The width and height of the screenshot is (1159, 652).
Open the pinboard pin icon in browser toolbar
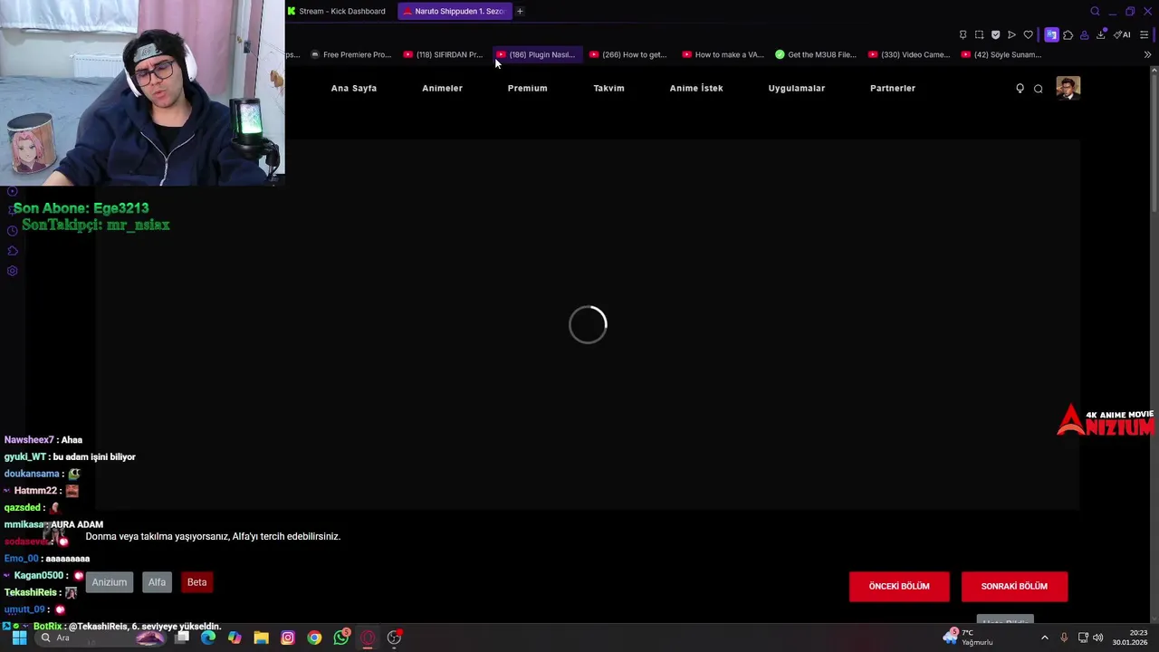click(x=963, y=35)
